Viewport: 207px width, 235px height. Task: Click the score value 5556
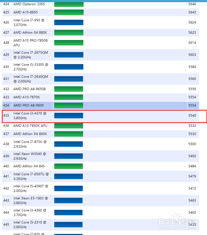pos(192,89)
